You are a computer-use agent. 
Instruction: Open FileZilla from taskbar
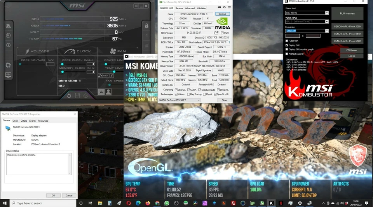(x=233, y=203)
